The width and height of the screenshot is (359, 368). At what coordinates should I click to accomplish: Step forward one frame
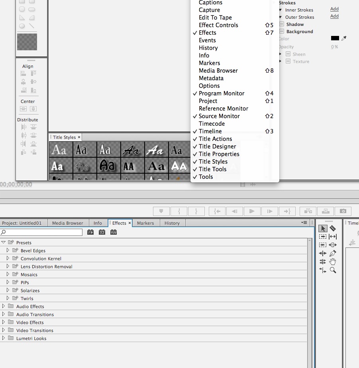pyautogui.click(x=269, y=211)
